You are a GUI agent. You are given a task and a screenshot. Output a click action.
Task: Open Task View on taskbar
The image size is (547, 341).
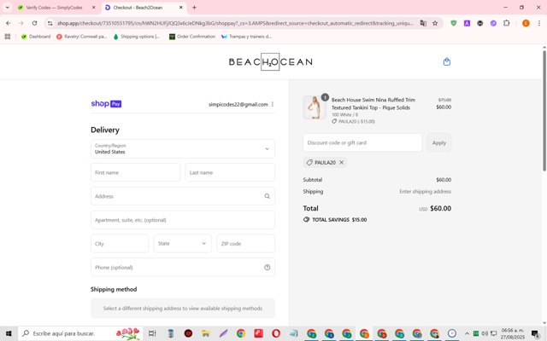(x=152, y=333)
